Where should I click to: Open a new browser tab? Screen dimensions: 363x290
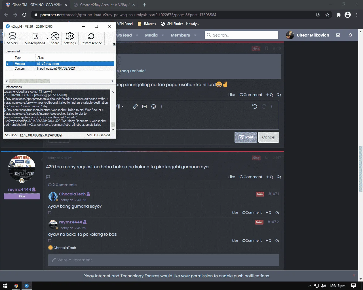point(144,5)
